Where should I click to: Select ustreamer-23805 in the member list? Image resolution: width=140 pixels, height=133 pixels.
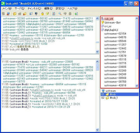pyautogui.click(x=115, y=67)
